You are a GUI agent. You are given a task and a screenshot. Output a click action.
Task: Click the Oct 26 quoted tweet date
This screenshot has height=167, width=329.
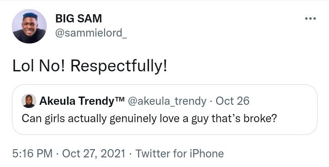(233, 101)
